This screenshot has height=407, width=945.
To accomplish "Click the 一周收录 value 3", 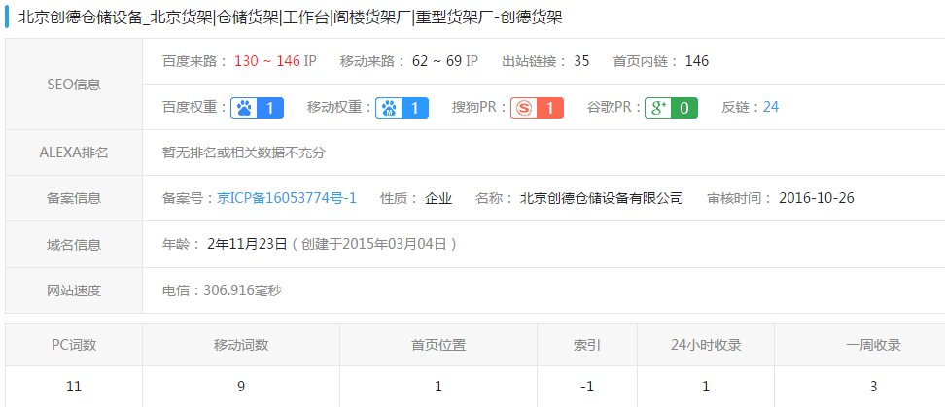I will [x=873, y=387].
